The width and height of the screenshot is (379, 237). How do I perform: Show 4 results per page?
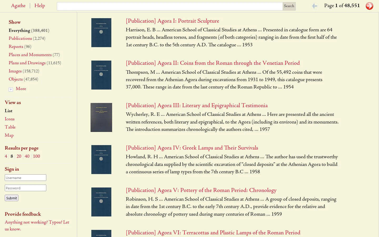click(6, 156)
